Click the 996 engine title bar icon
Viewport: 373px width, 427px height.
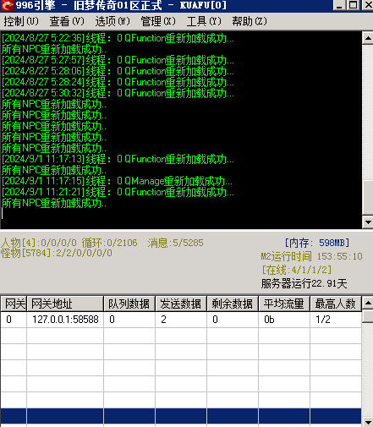click(x=7, y=5)
